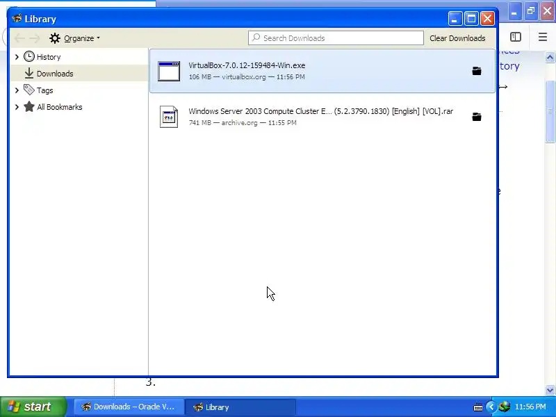This screenshot has width=556, height=417.
Task: Click network globe tray icon
Action: (505, 407)
